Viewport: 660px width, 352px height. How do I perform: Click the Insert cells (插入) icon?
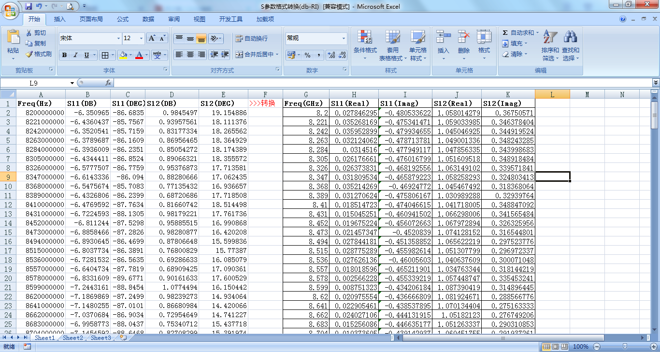(443, 37)
